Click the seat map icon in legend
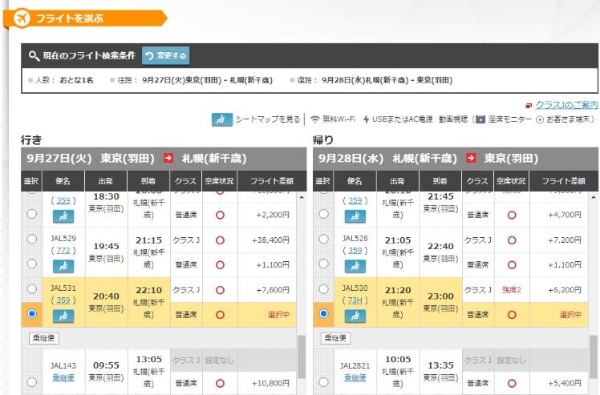 222,119
